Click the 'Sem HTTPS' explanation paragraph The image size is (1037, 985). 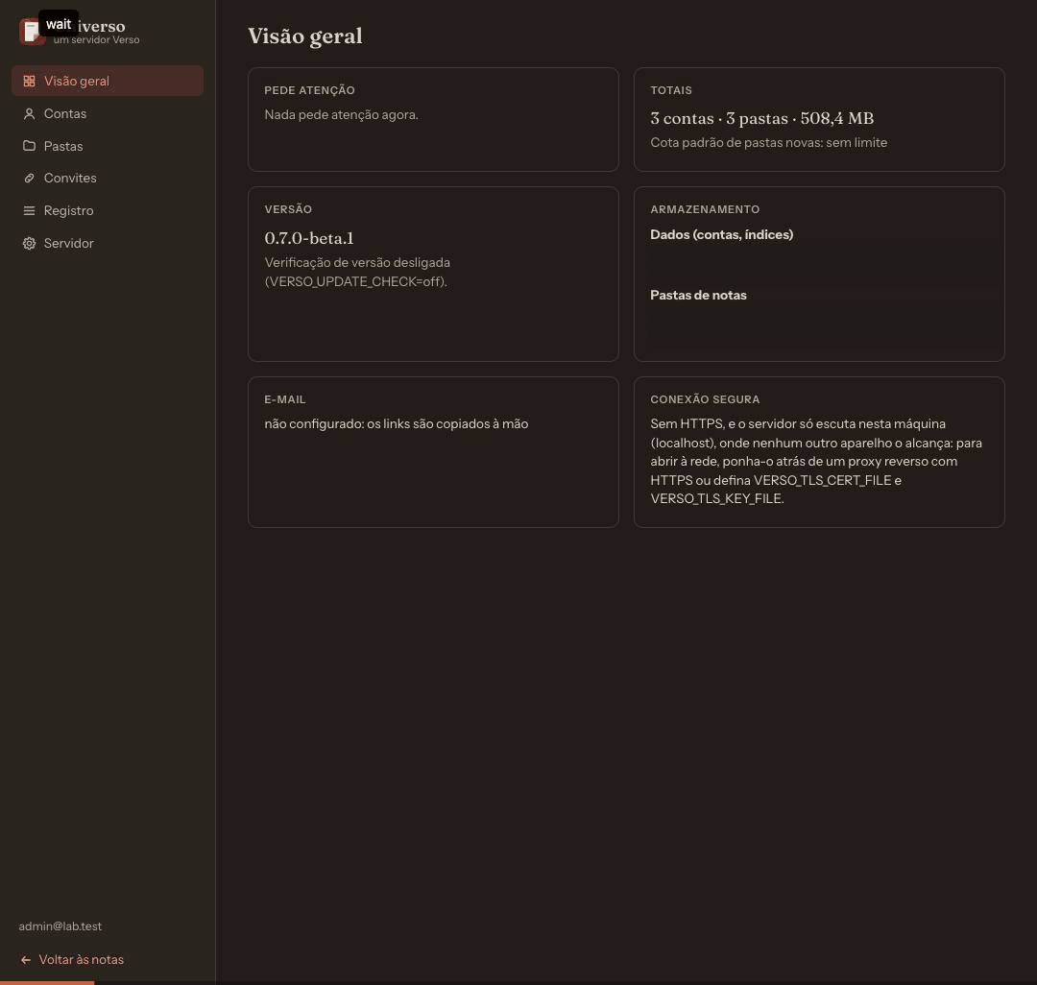pos(816,462)
